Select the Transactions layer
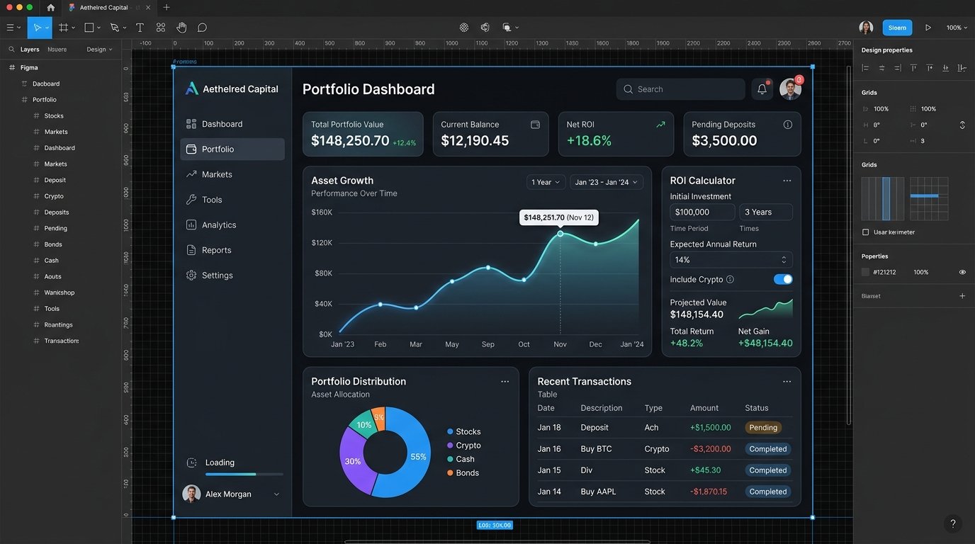975x544 pixels. (62, 341)
